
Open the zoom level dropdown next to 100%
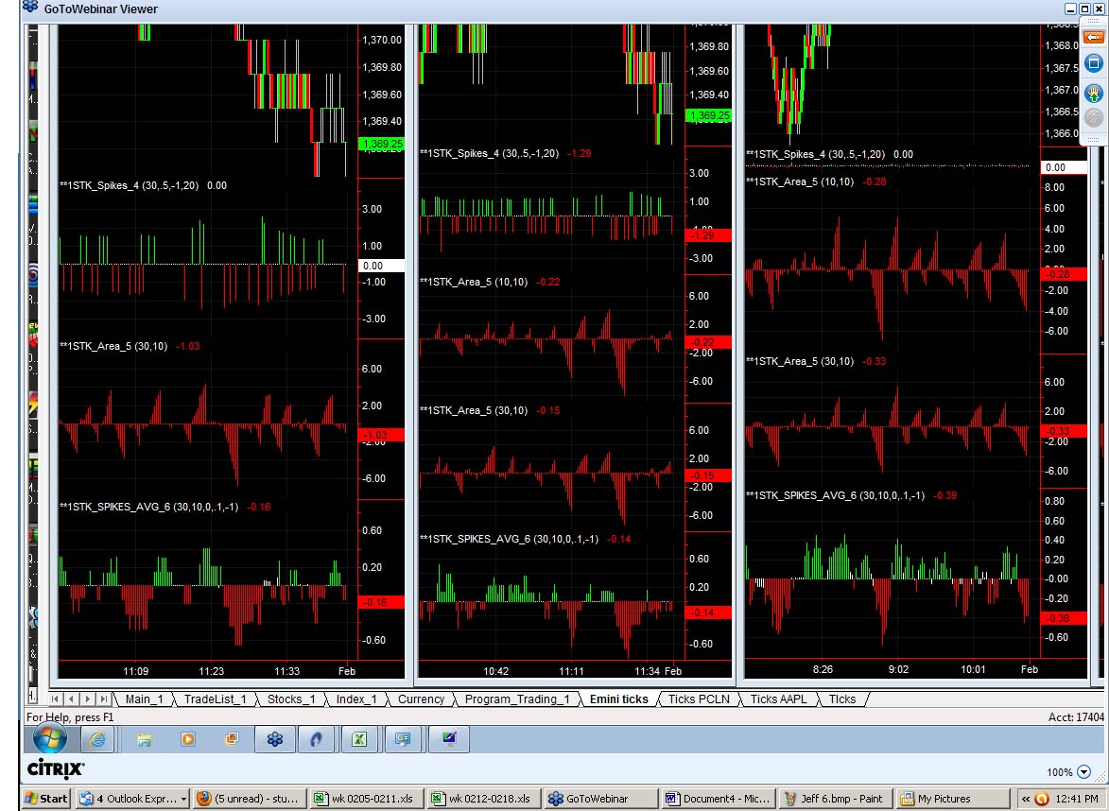tap(1083, 772)
